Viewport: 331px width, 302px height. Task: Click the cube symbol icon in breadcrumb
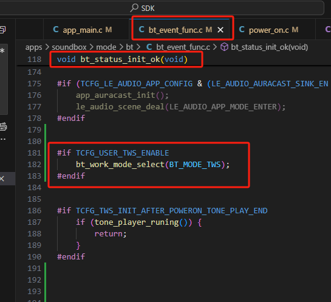pyautogui.click(x=224, y=47)
